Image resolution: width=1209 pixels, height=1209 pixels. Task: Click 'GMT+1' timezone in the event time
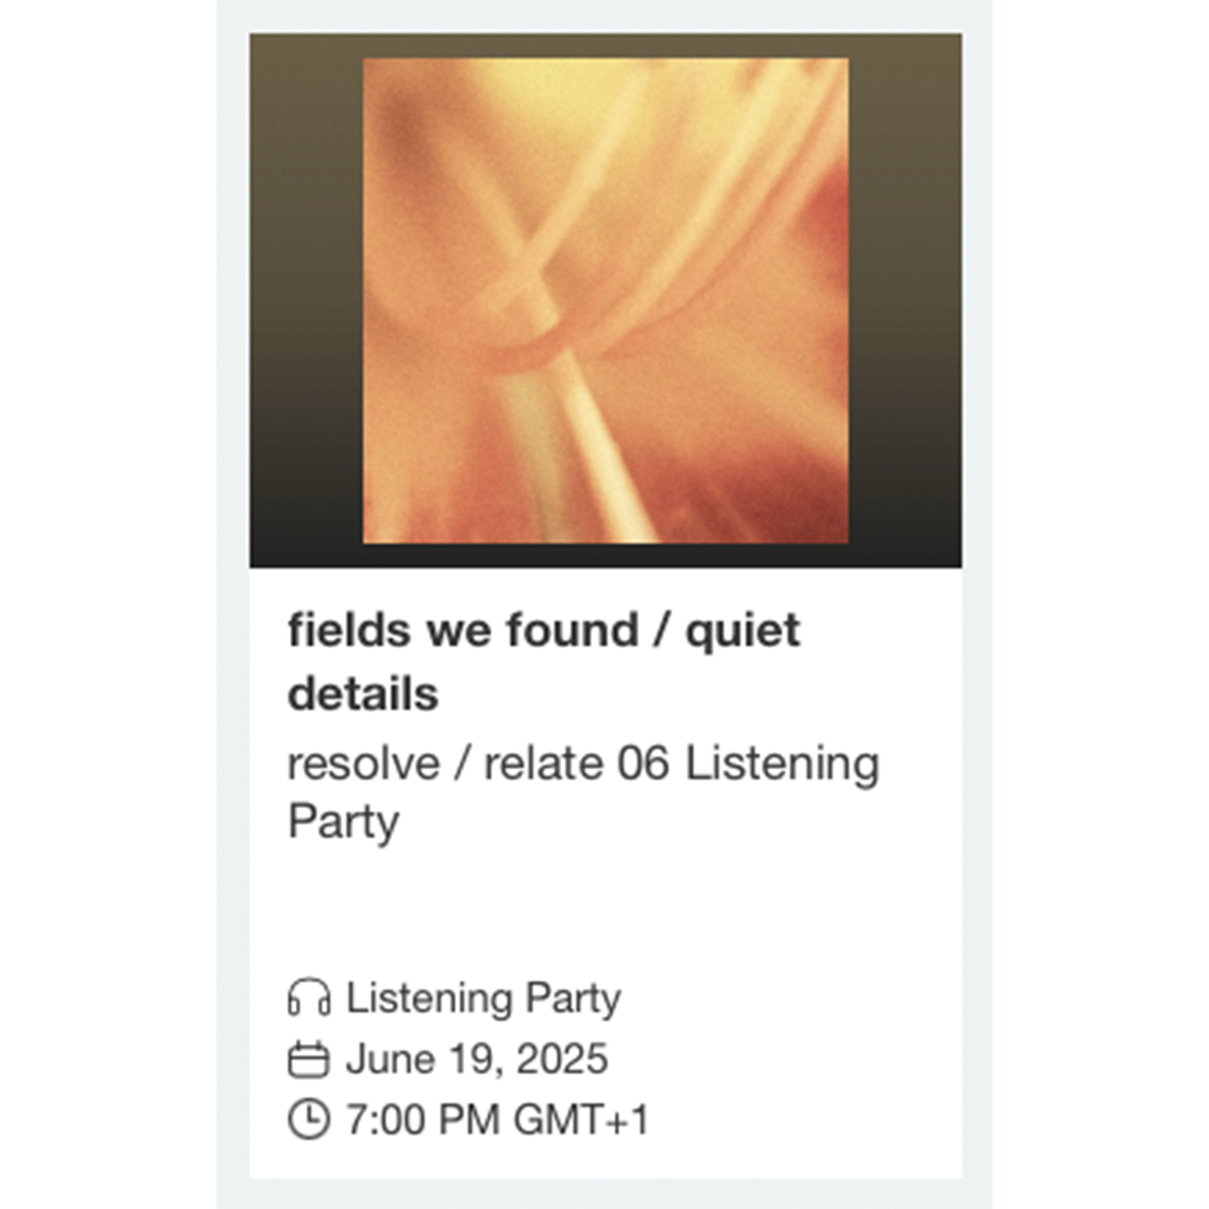click(x=581, y=1120)
